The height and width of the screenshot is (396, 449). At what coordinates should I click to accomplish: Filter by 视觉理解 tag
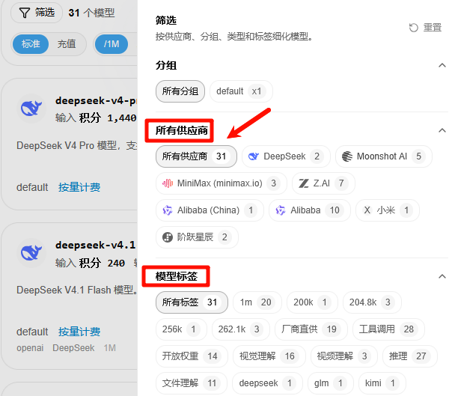click(x=269, y=356)
